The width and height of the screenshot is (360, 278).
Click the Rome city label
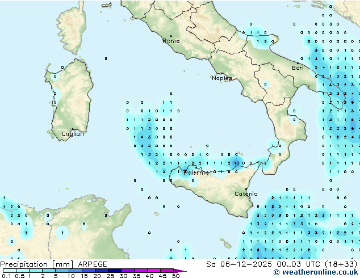tap(171, 41)
